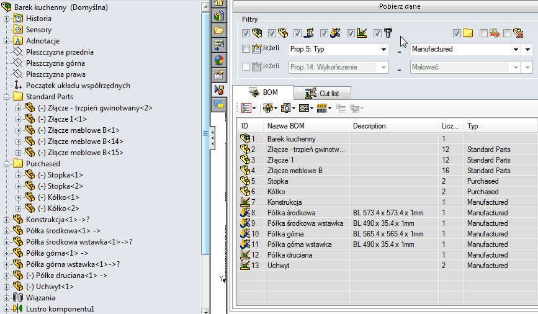The width and height of the screenshot is (538, 314).
Task: Toggle the bolt fastener filter checkbox
Action: pyautogui.click(x=377, y=33)
